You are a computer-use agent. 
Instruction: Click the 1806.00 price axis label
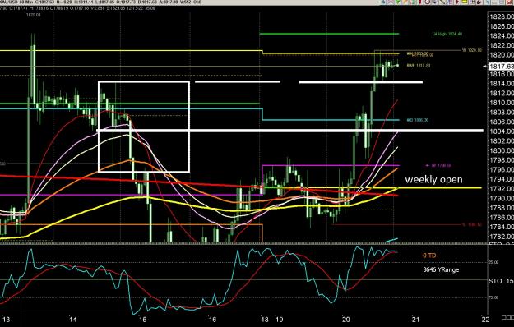click(501, 122)
